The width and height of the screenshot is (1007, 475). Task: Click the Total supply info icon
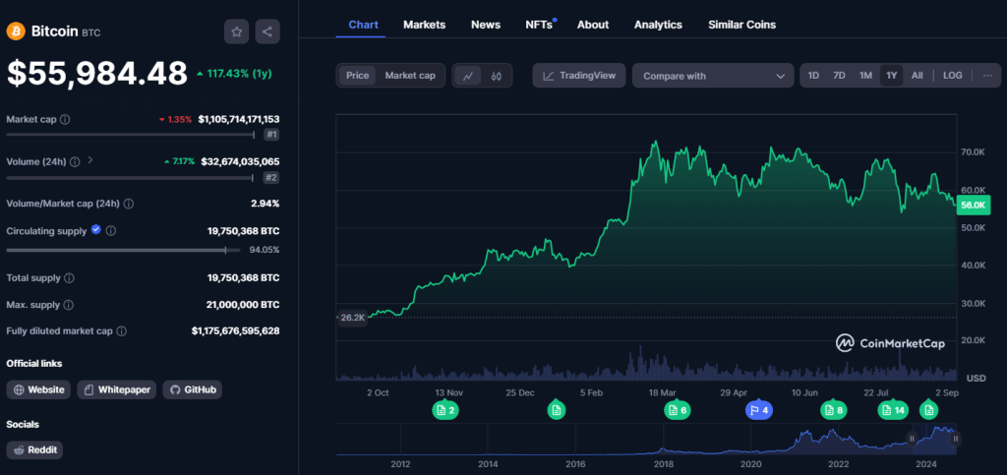point(70,278)
